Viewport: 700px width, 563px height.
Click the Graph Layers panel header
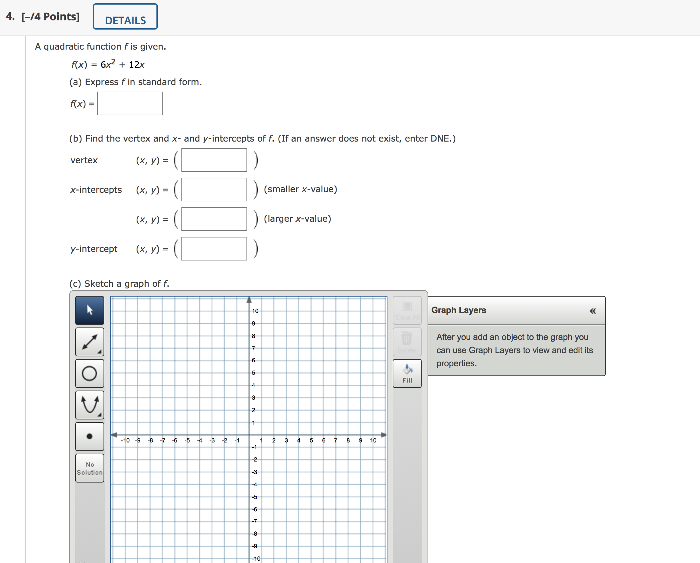point(458,310)
